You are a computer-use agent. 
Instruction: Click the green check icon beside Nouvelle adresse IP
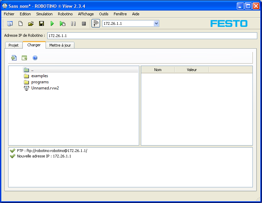tap(13, 156)
